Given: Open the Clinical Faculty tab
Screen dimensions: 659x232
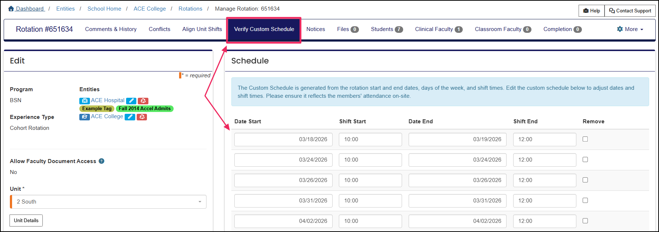Looking at the screenshot, I should pyautogui.click(x=439, y=29).
